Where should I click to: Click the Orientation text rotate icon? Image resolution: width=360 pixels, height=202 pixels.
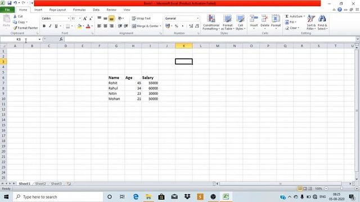click(x=120, y=19)
